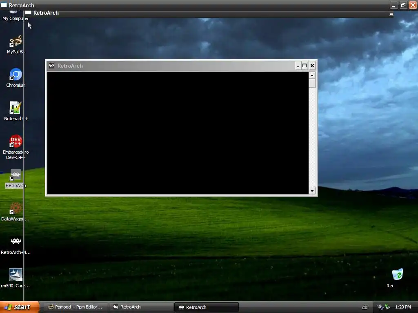Open the Recycle Bin desktop icon
This screenshot has height=313, width=418.
click(x=397, y=278)
